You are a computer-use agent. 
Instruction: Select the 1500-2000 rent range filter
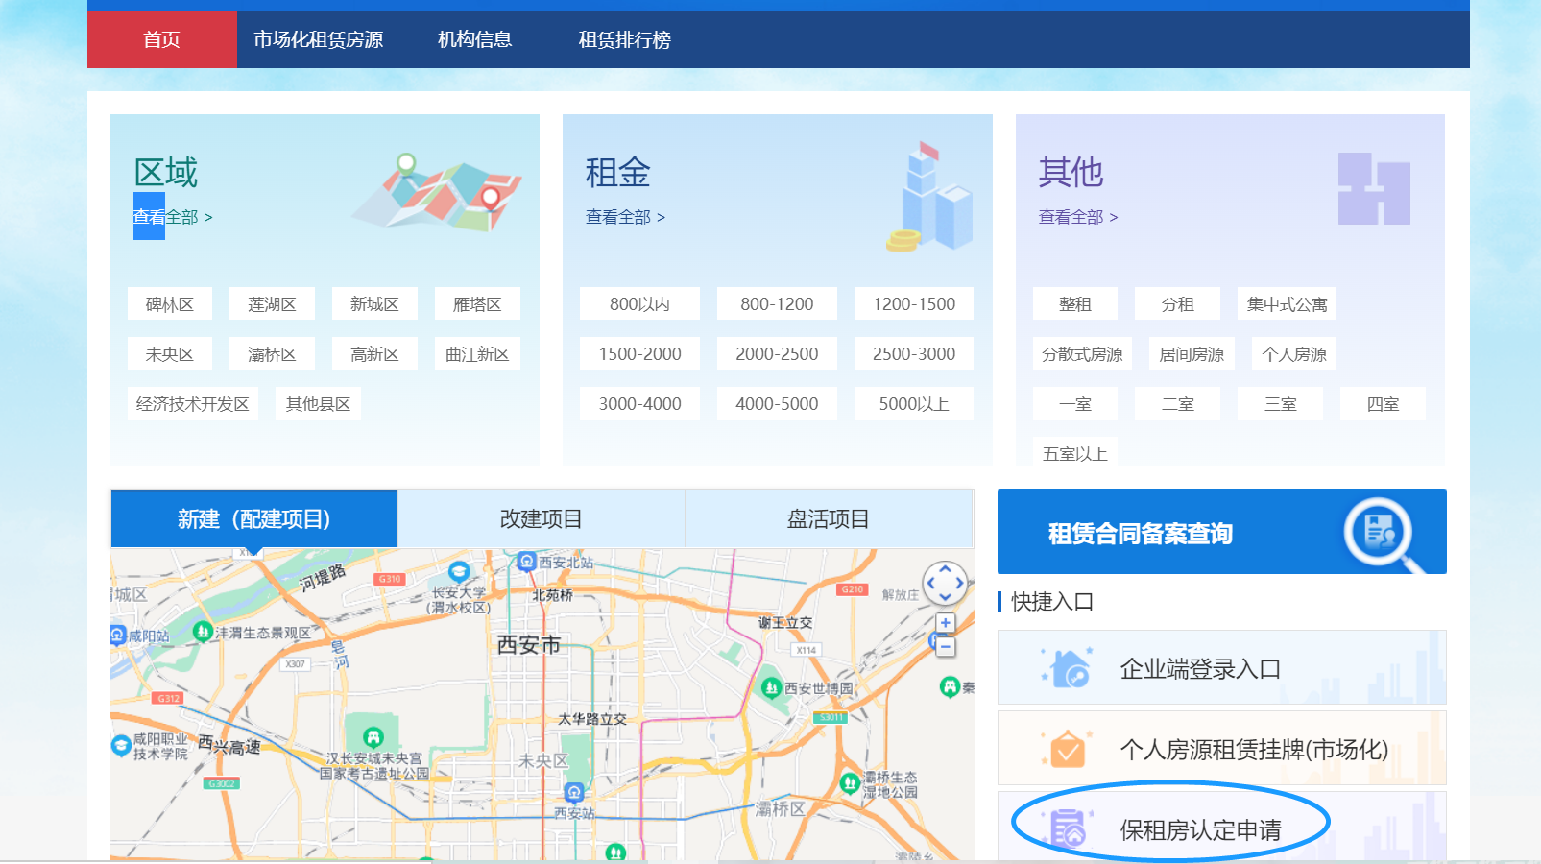(x=639, y=354)
